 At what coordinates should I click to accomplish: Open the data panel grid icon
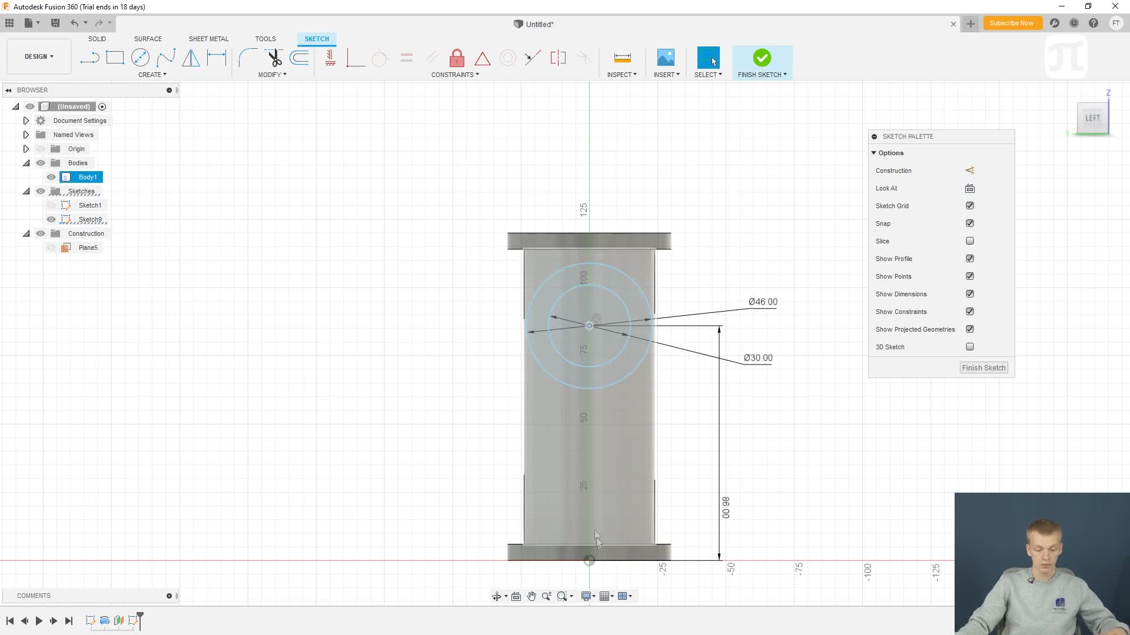click(x=9, y=23)
